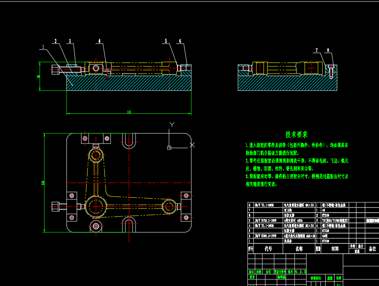Click the UCS origin square icon

point(169,148)
